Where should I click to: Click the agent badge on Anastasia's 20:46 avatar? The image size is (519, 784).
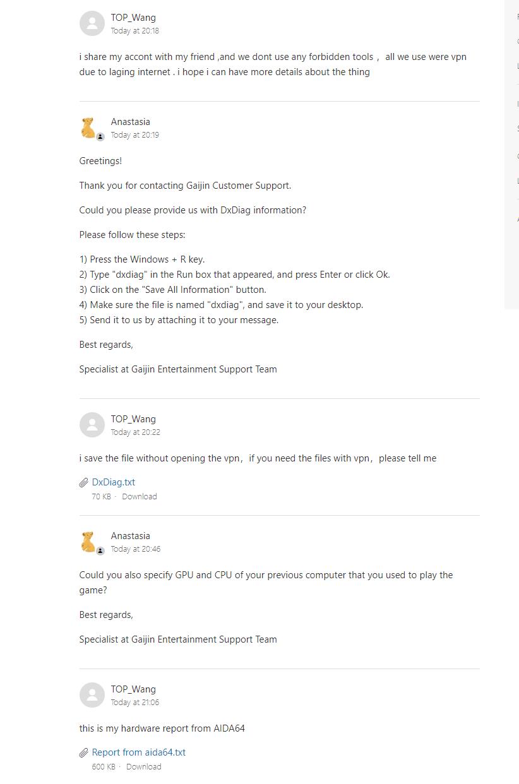(100, 551)
